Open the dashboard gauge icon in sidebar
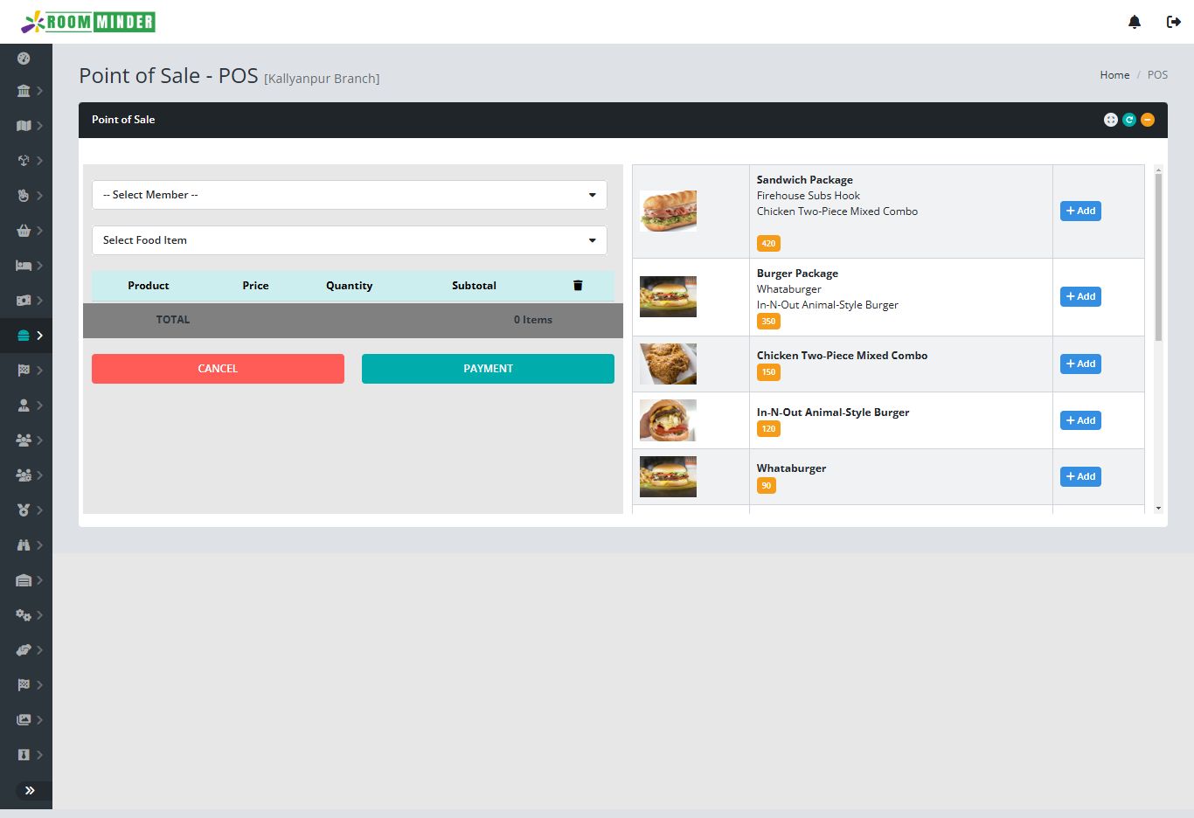This screenshot has height=818, width=1194. (24, 59)
